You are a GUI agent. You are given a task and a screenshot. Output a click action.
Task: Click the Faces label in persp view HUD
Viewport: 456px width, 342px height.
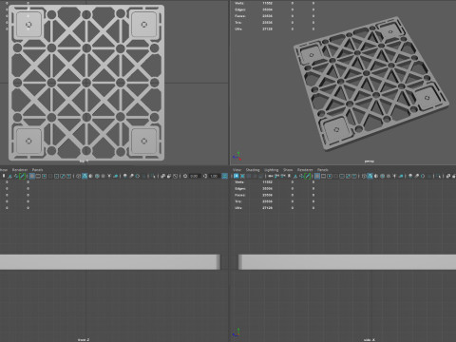pyautogui.click(x=240, y=16)
